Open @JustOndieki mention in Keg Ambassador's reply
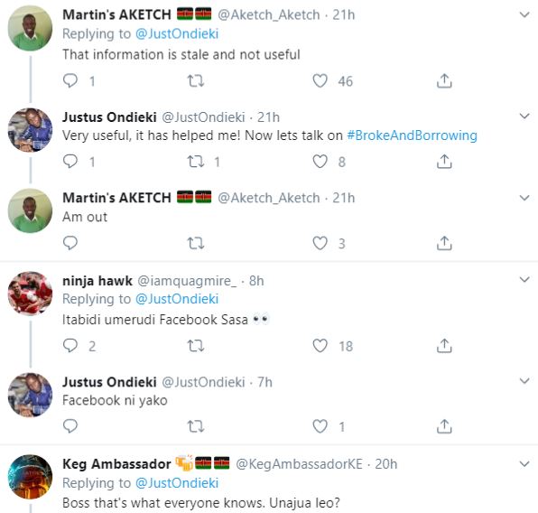Image resolution: width=538 pixels, height=513 pixels. 177,483
